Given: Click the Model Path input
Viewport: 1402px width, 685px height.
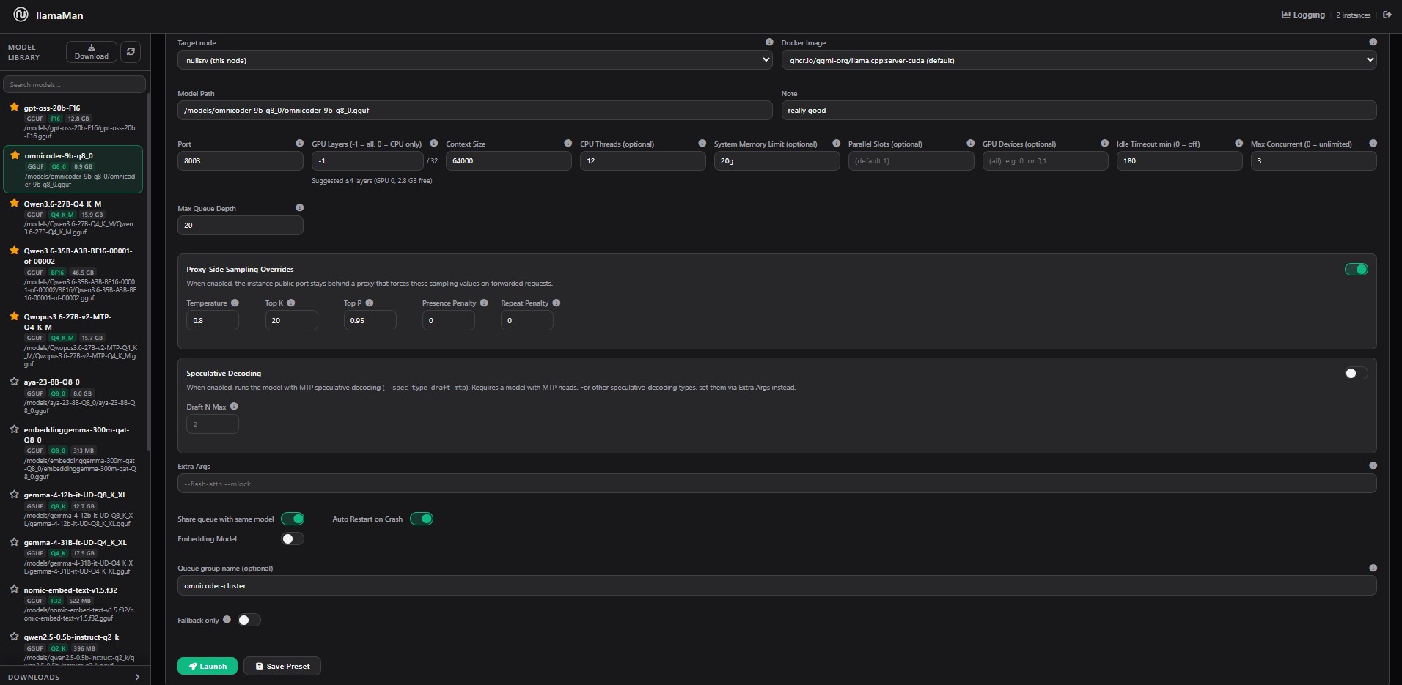Looking at the screenshot, I should click(x=474, y=110).
